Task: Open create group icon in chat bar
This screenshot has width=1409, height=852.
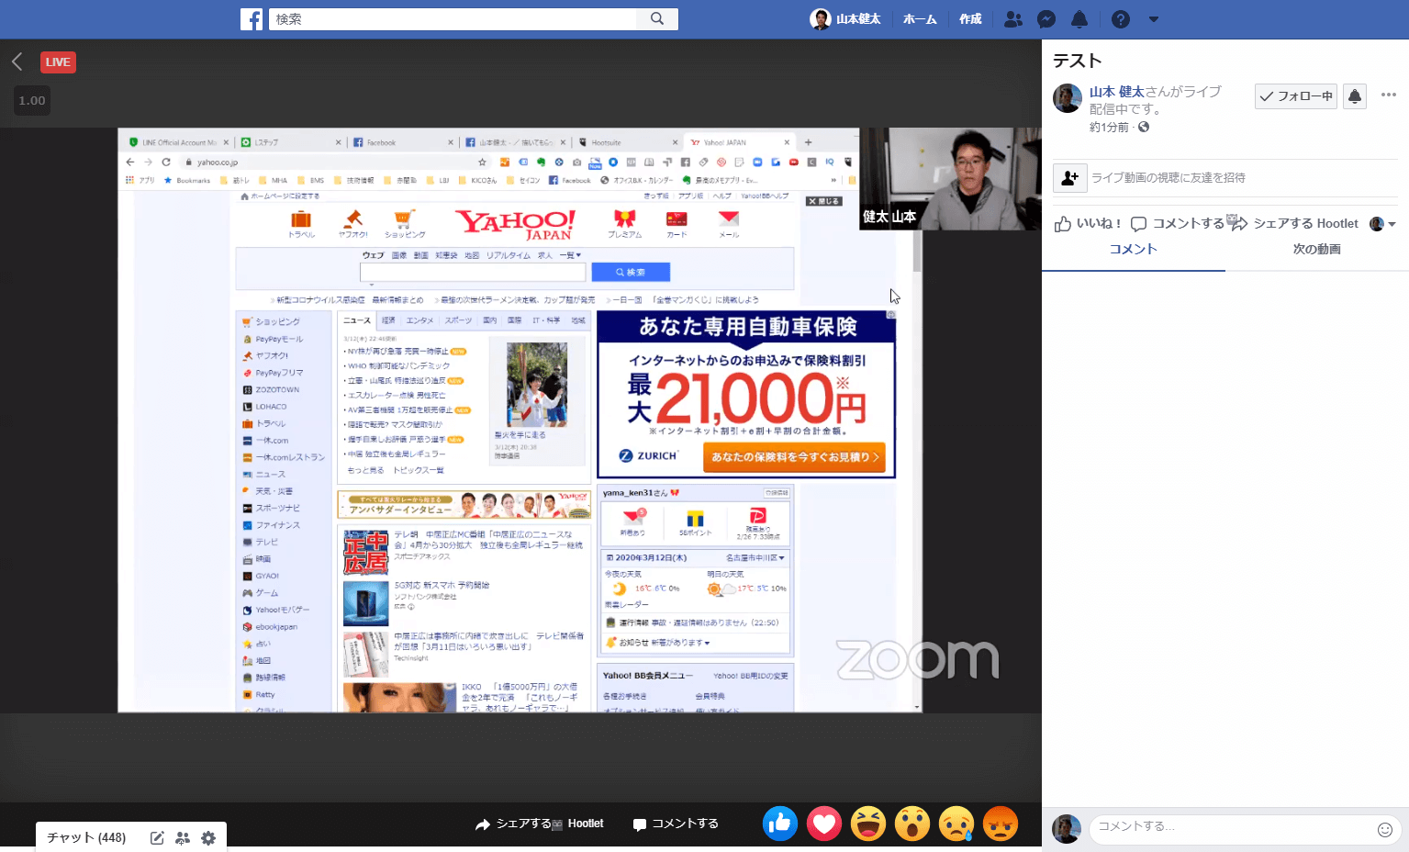Action: [x=183, y=838]
